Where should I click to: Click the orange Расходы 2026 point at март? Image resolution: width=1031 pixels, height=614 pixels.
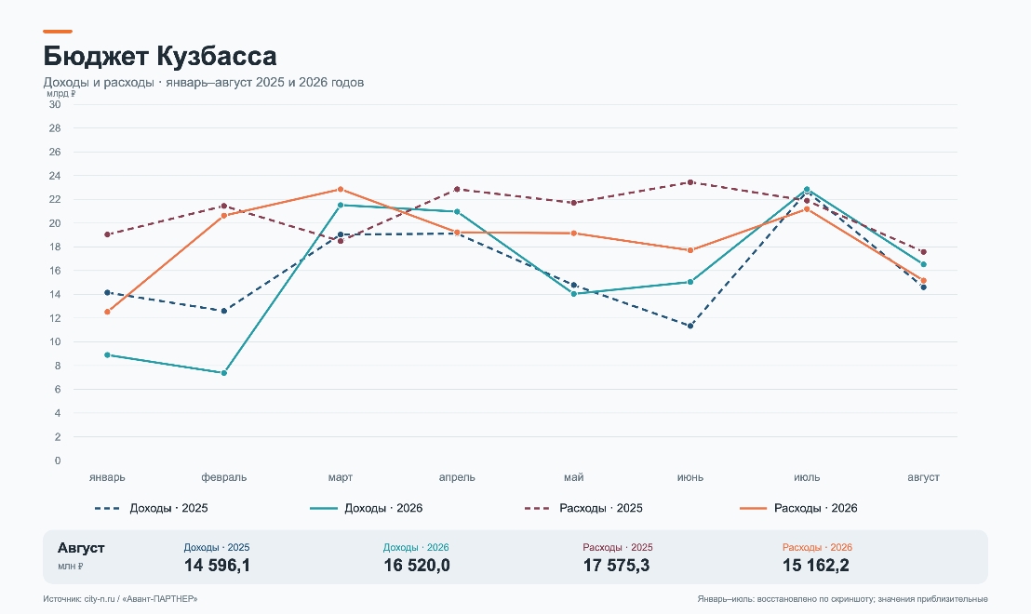341,190
